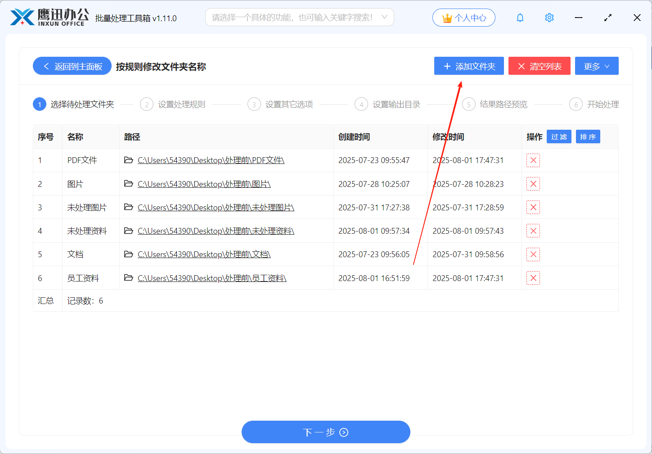
Task: Remove the 文档 row
Action: [x=533, y=254]
